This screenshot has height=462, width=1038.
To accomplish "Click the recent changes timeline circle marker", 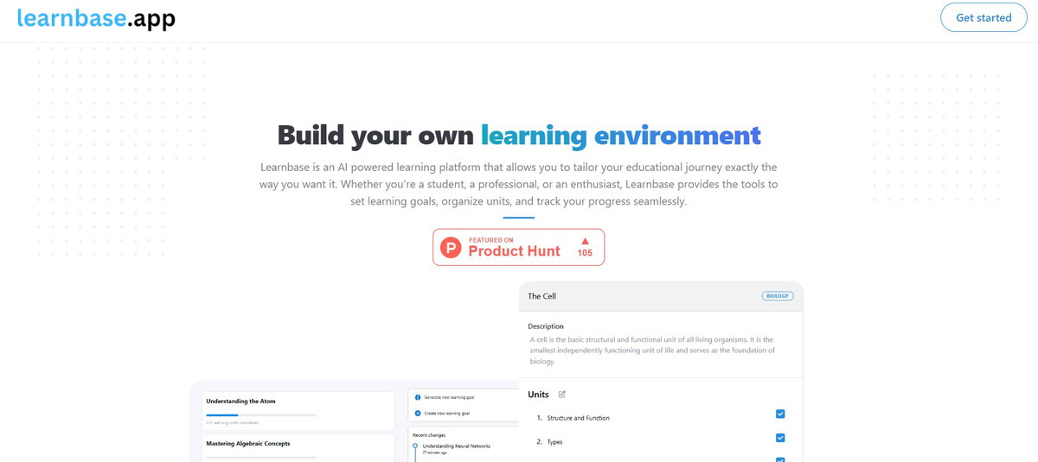I will (415, 446).
